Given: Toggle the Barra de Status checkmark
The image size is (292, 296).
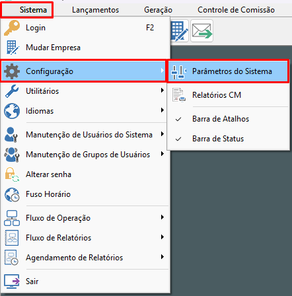Looking at the screenshot, I should tap(178, 139).
